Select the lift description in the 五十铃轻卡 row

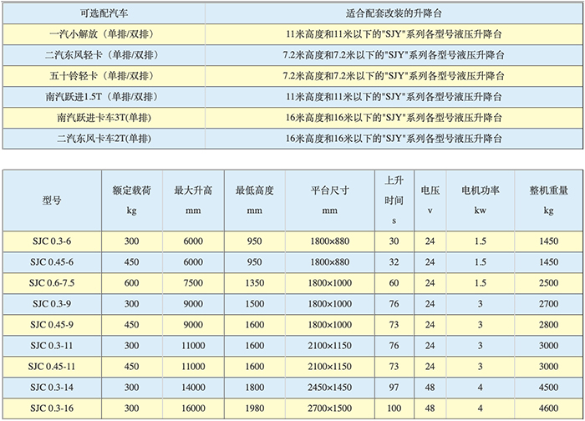pos(394,77)
